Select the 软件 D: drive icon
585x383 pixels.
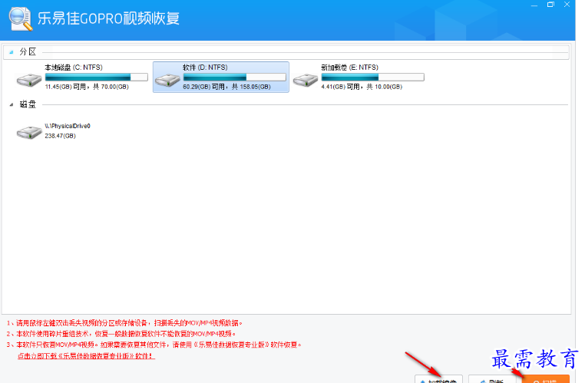coord(167,80)
